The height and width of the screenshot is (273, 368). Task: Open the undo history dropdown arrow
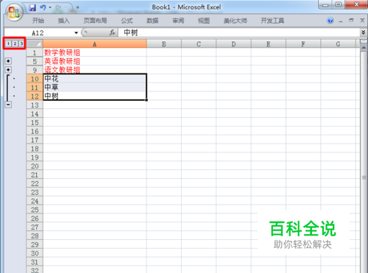50,7
